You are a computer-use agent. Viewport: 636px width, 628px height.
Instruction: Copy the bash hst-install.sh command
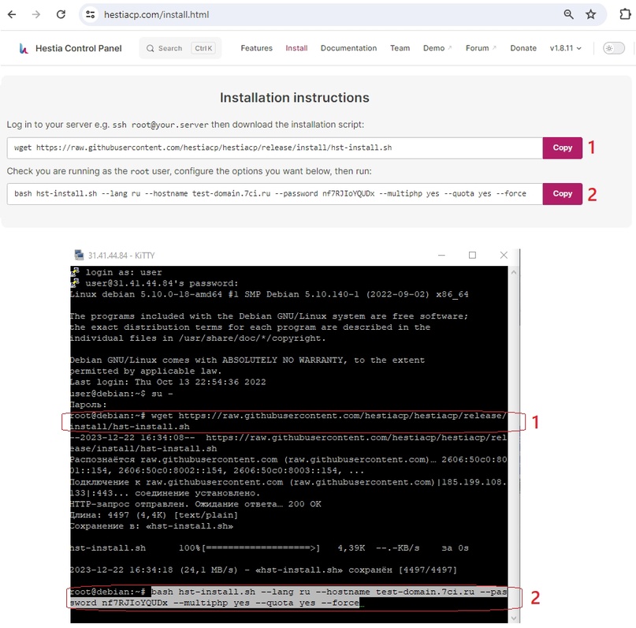tap(562, 193)
